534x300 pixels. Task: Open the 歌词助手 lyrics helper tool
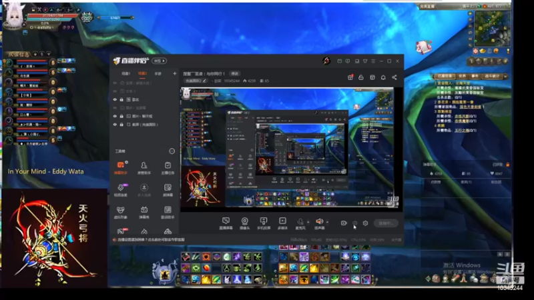pos(168,212)
